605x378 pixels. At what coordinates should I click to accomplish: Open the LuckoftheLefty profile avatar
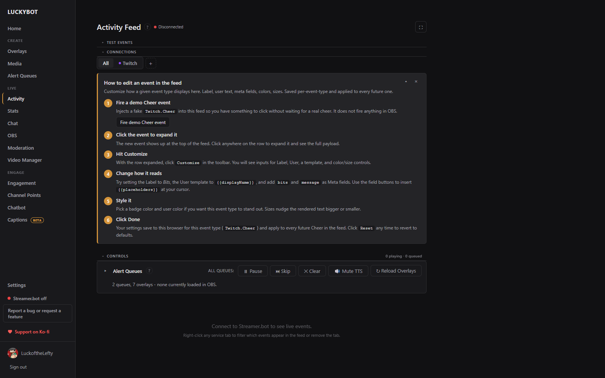(x=13, y=353)
